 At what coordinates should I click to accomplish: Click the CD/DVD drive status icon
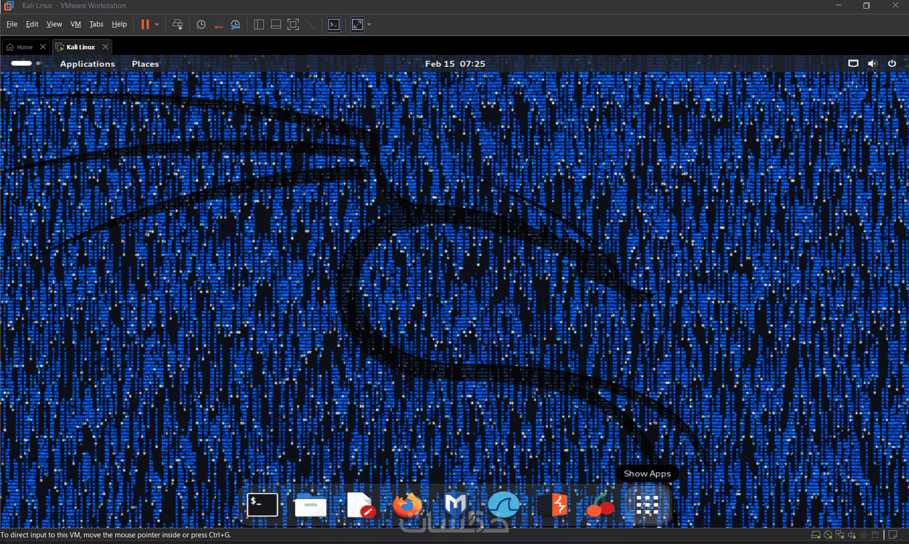(x=828, y=535)
